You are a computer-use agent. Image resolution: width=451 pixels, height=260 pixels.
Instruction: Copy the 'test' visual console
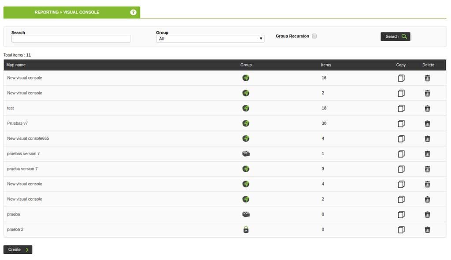(x=401, y=108)
